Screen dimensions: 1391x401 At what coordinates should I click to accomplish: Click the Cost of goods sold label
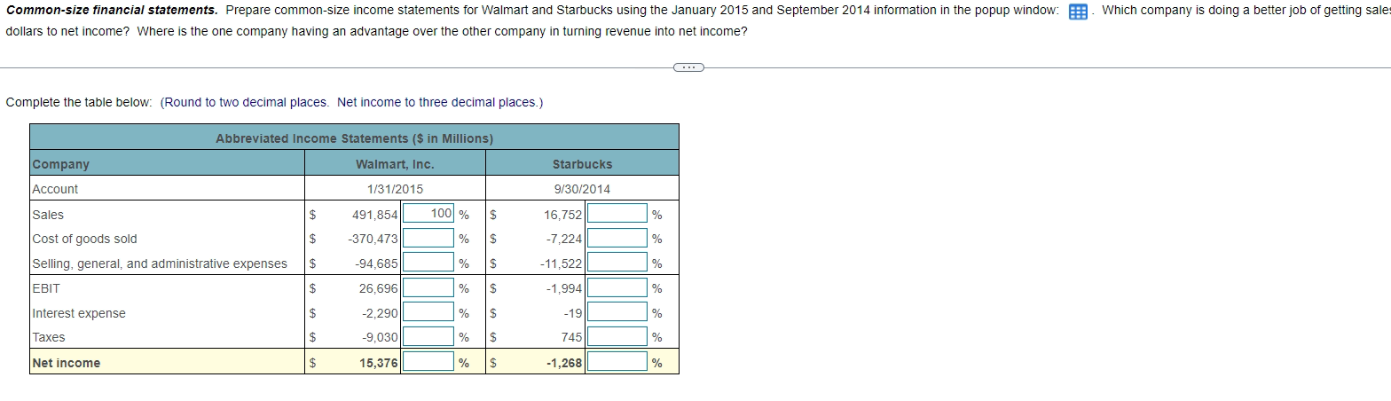[x=84, y=239]
